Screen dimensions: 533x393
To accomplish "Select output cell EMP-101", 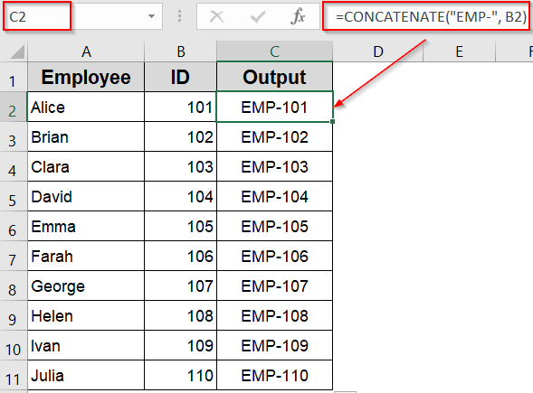I will click(x=274, y=107).
